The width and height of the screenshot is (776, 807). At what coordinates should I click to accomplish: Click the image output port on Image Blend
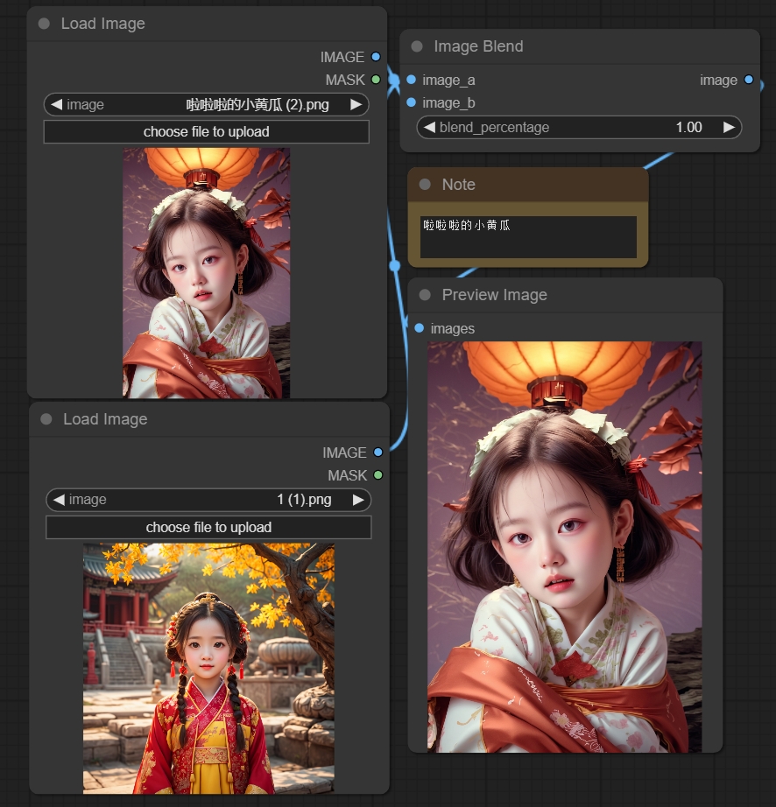(748, 80)
